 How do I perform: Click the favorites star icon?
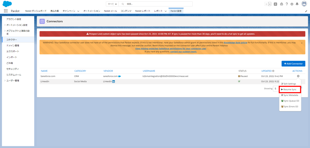[266, 4]
